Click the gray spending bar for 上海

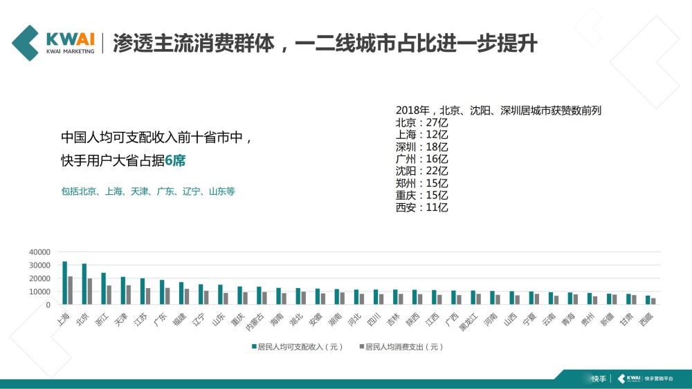pos(70,290)
